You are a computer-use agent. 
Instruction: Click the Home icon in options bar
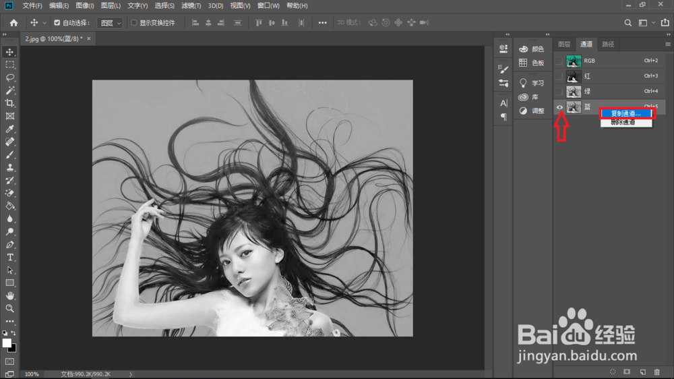coord(13,23)
